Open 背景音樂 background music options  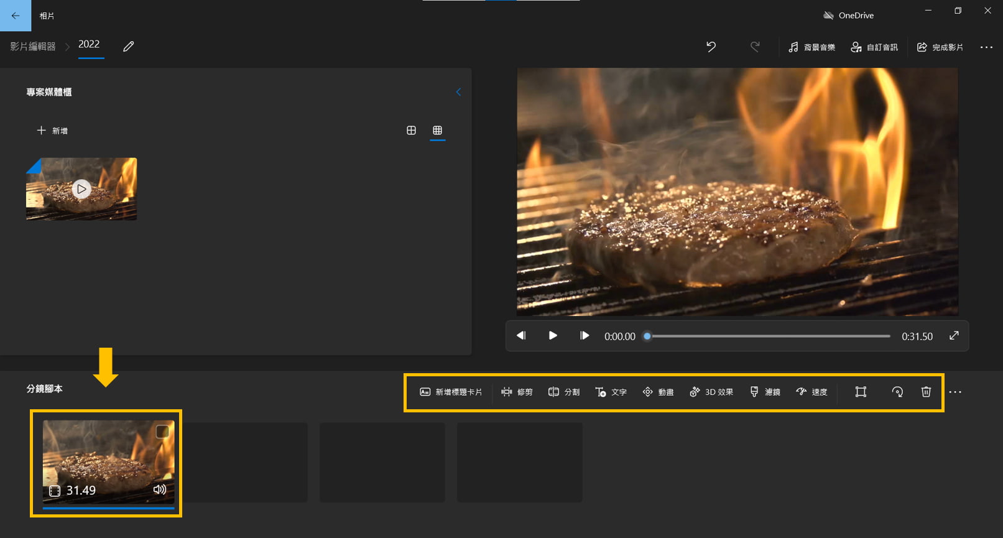[x=811, y=47]
